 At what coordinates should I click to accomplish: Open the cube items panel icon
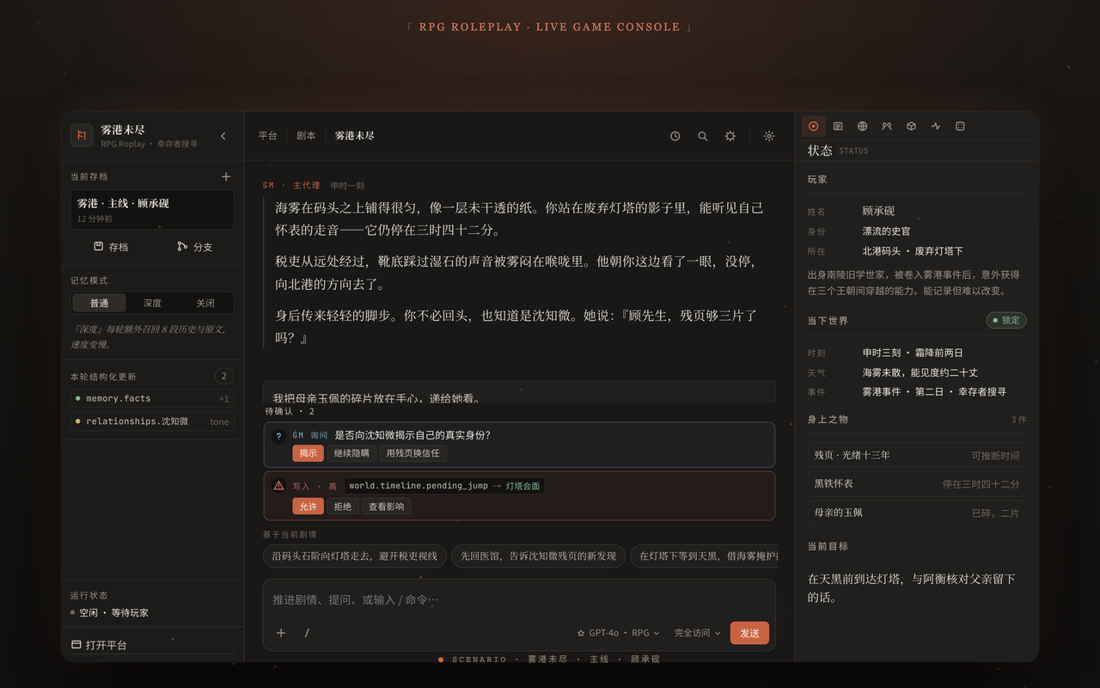tap(911, 126)
